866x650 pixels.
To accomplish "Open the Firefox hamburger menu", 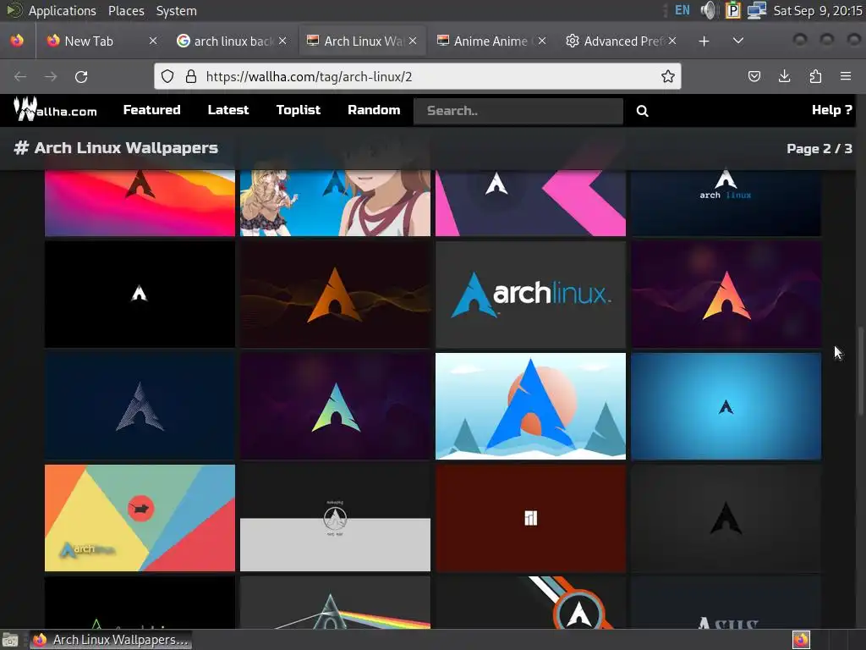I will (x=846, y=76).
